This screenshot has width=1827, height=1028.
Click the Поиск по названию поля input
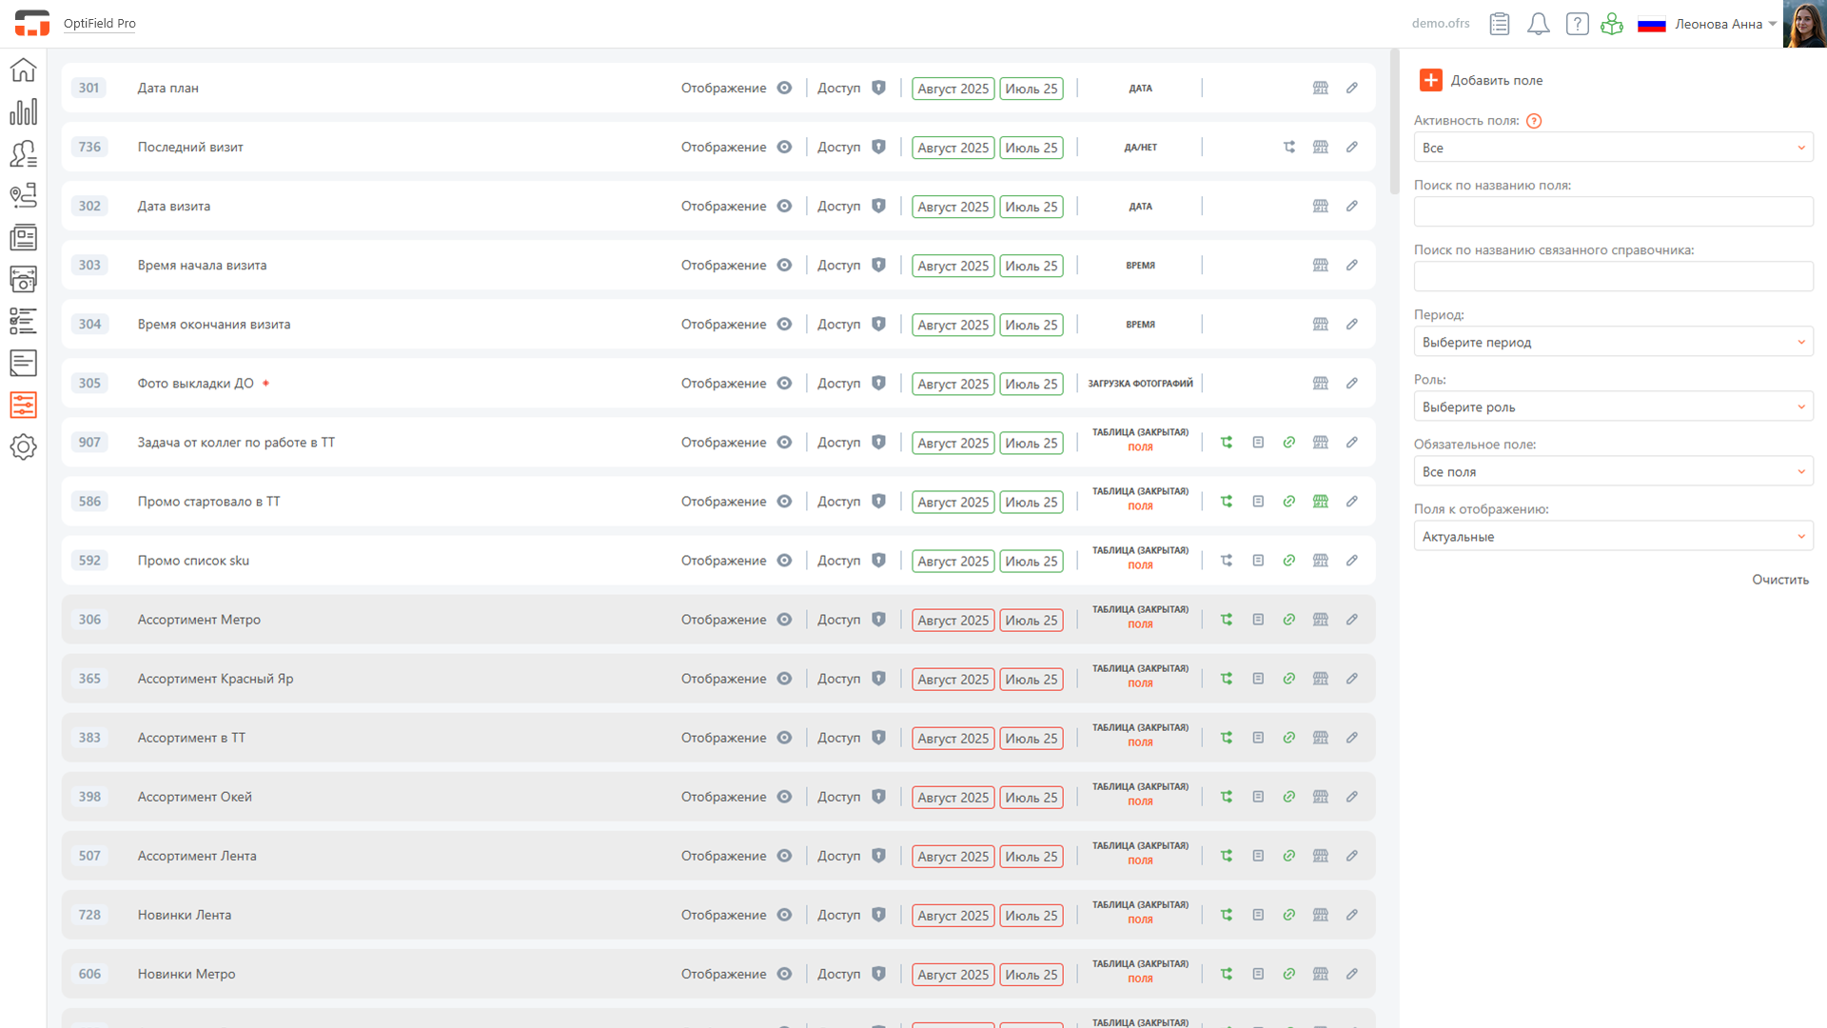tap(1613, 211)
